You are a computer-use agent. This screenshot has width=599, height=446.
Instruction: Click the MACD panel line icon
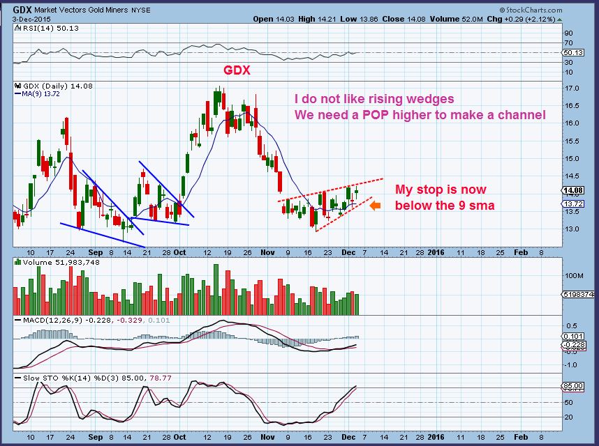18,319
